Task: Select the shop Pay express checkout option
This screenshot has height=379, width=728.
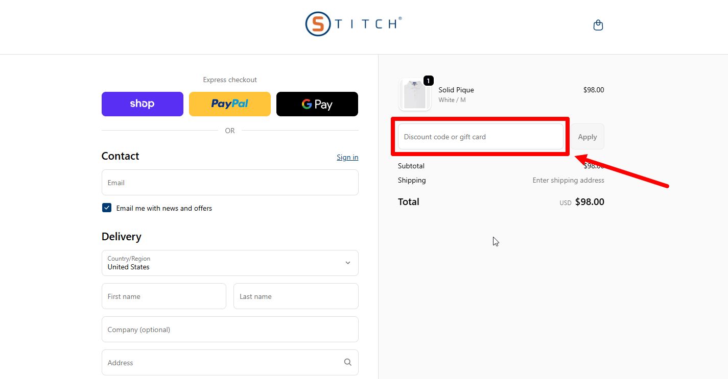Action: coord(142,104)
